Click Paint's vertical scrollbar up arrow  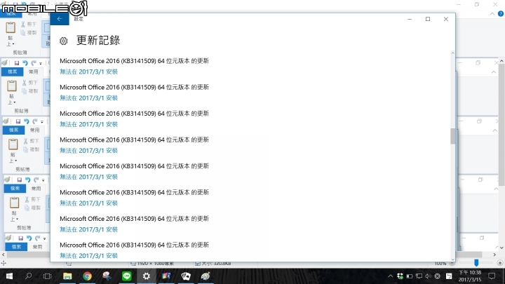pos(501,61)
